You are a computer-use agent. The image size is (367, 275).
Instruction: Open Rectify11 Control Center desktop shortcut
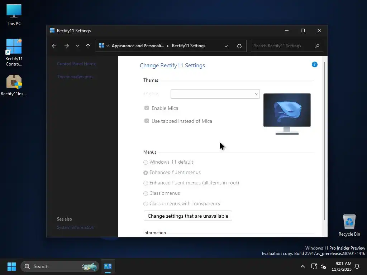point(14,52)
